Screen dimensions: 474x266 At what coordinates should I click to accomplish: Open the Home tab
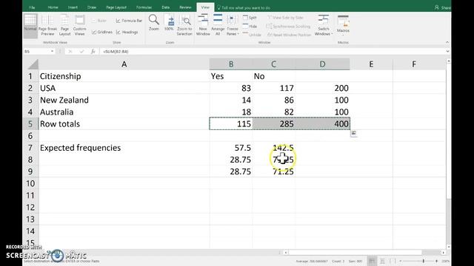53,7
